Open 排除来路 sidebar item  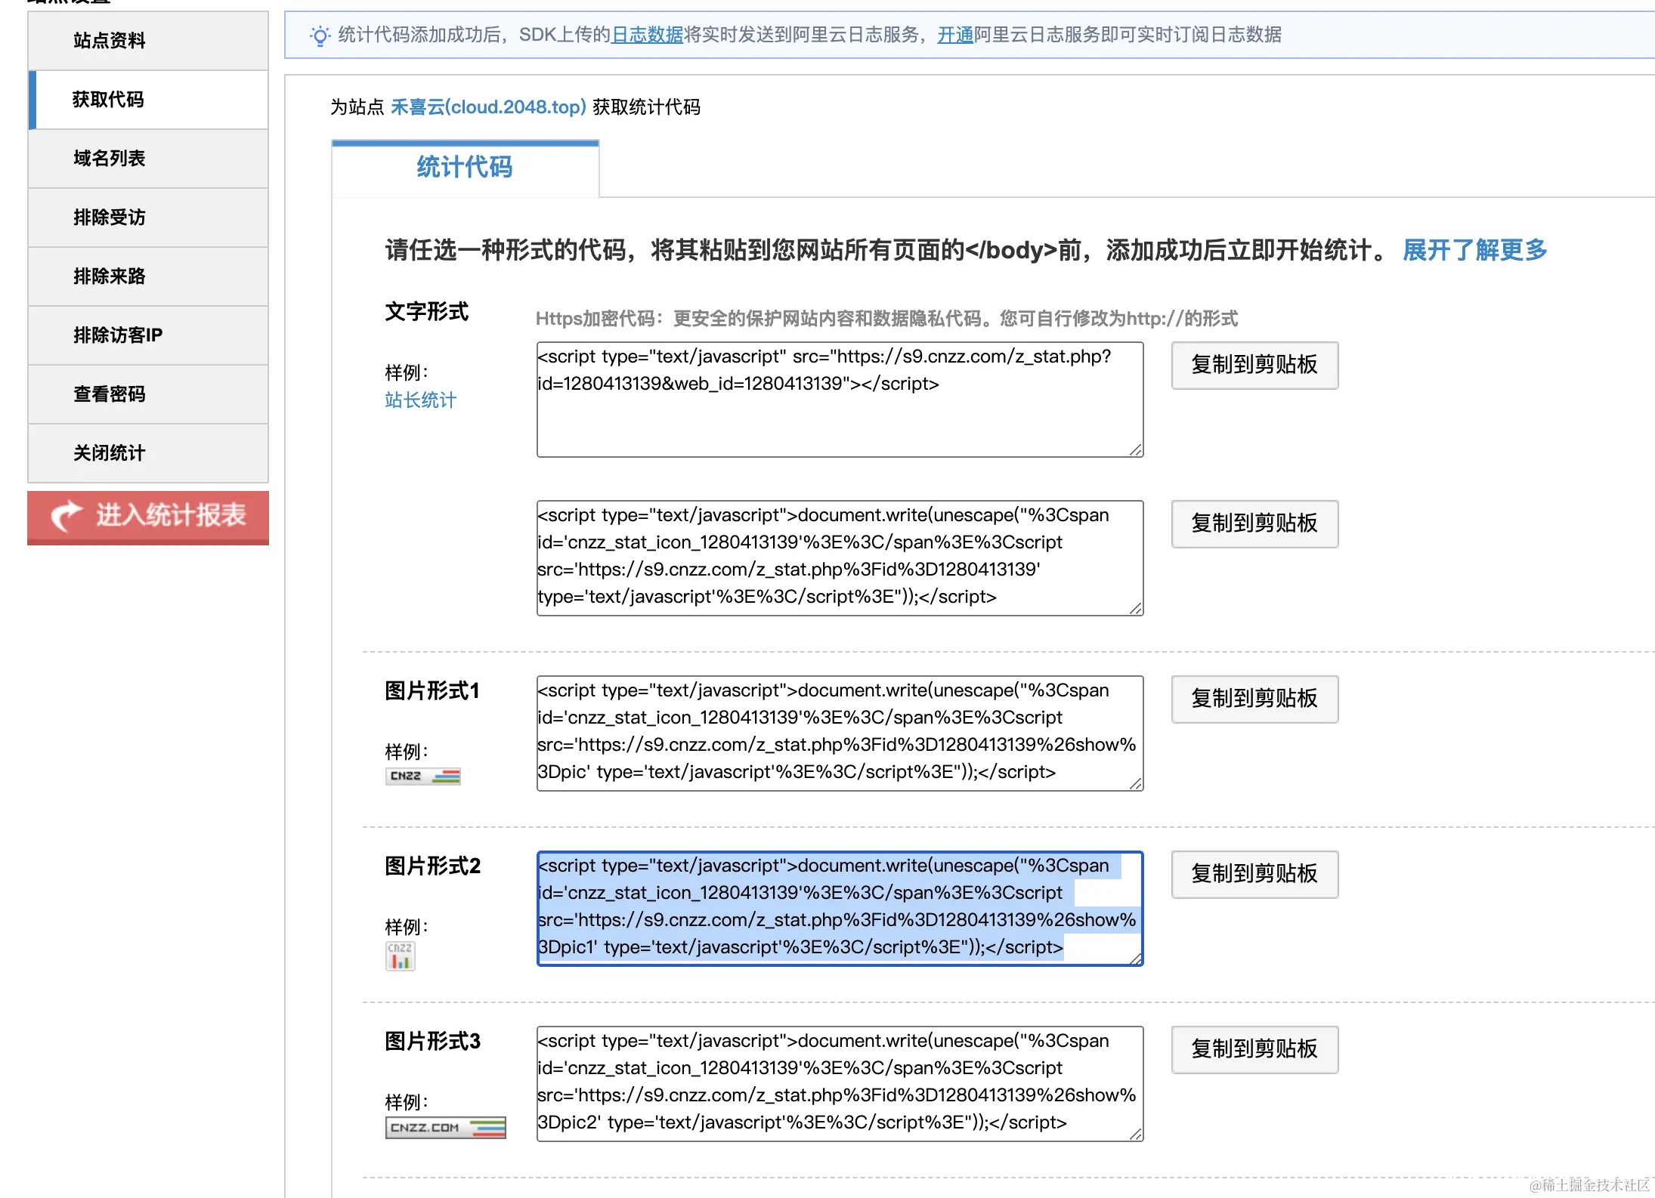point(148,276)
